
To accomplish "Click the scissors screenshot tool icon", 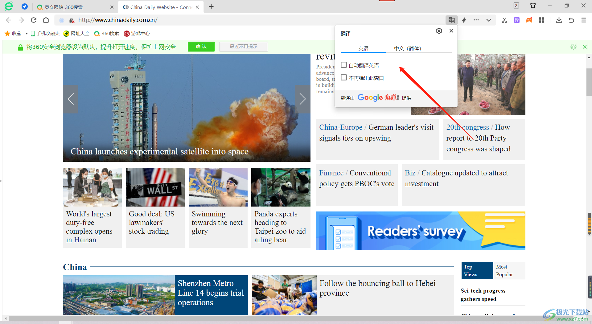I will [504, 20].
